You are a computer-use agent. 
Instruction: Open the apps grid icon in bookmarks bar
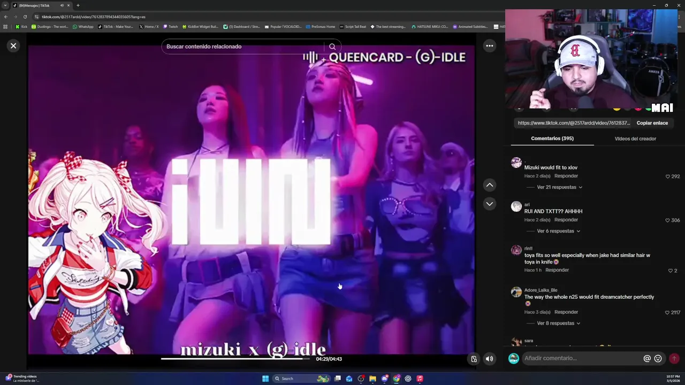point(5,26)
